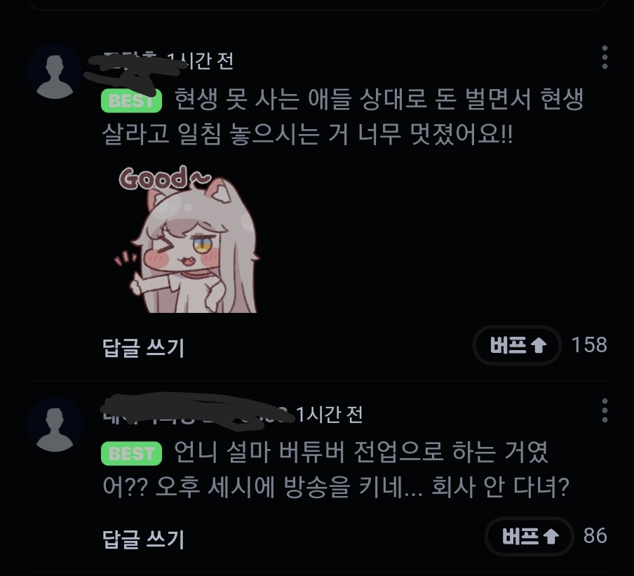Open the Good~ cat-girl sticker image
The image size is (634, 576).
[187, 239]
